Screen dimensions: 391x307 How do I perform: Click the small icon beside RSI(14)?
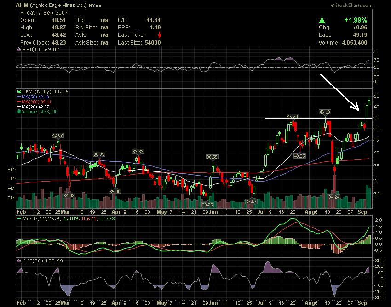[19, 49]
